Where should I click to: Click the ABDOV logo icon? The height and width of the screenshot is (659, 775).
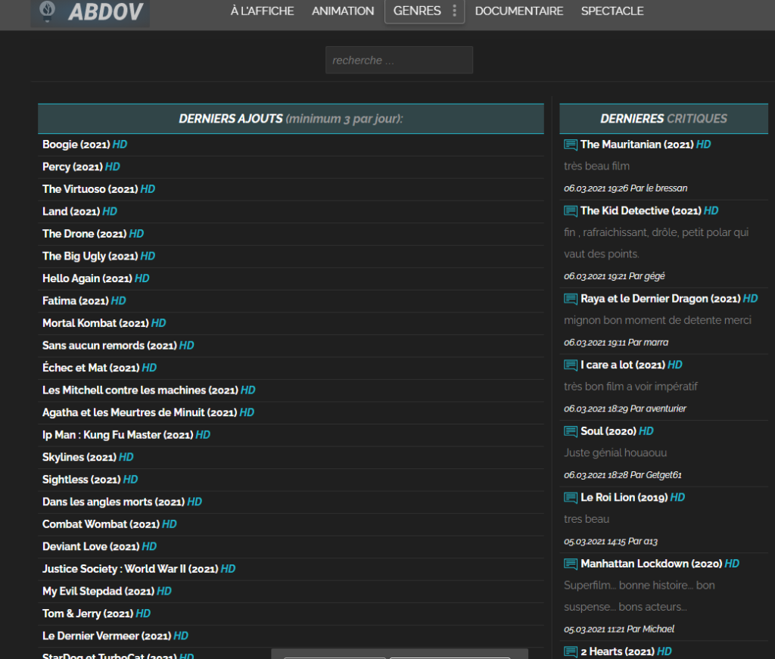pyautogui.click(x=48, y=11)
